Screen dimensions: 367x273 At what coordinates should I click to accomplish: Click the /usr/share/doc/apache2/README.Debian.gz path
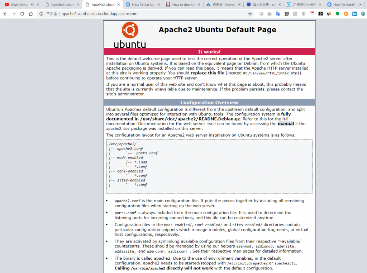(190, 119)
